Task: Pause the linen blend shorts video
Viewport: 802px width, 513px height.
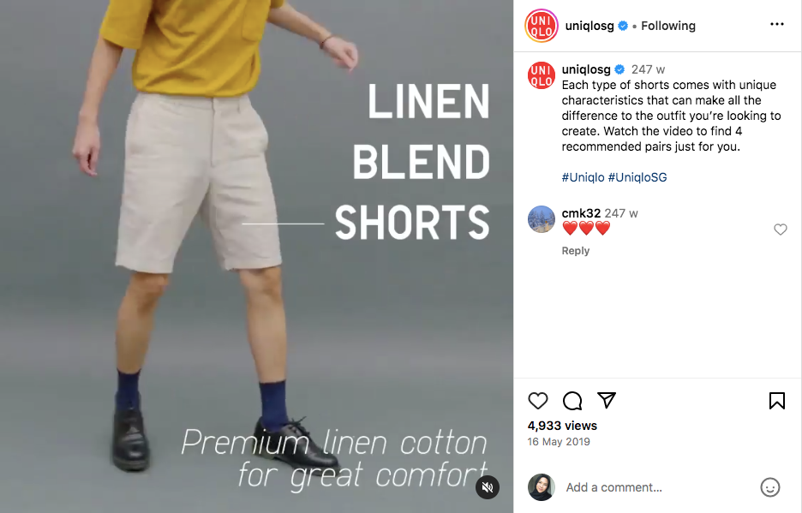Action: [x=256, y=256]
